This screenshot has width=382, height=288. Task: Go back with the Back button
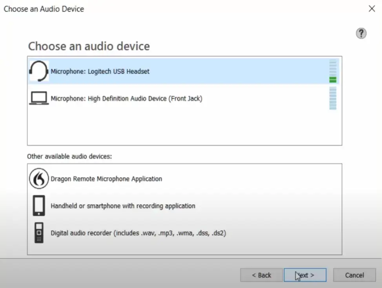(x=261, y=275)
